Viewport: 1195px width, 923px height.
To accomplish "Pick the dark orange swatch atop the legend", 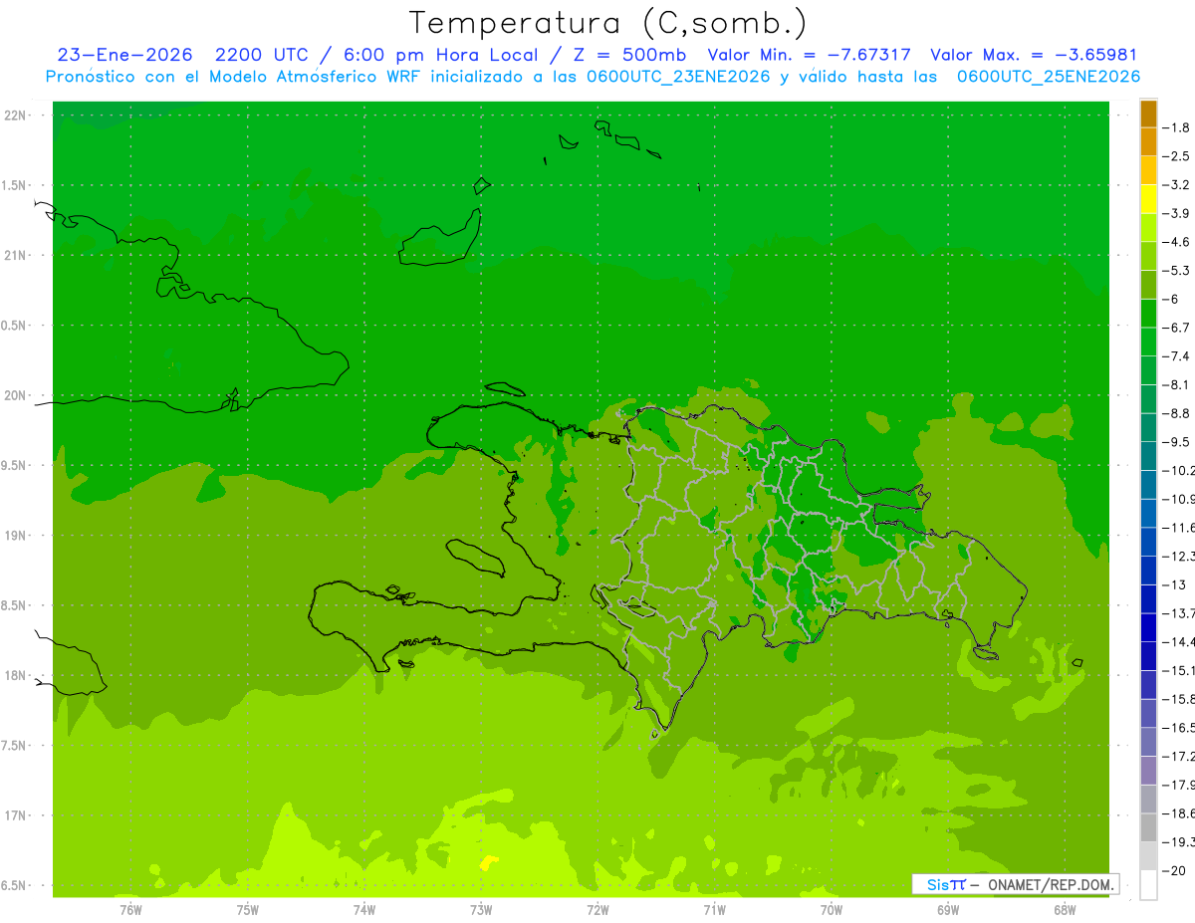I will (x=1148, y=114).
